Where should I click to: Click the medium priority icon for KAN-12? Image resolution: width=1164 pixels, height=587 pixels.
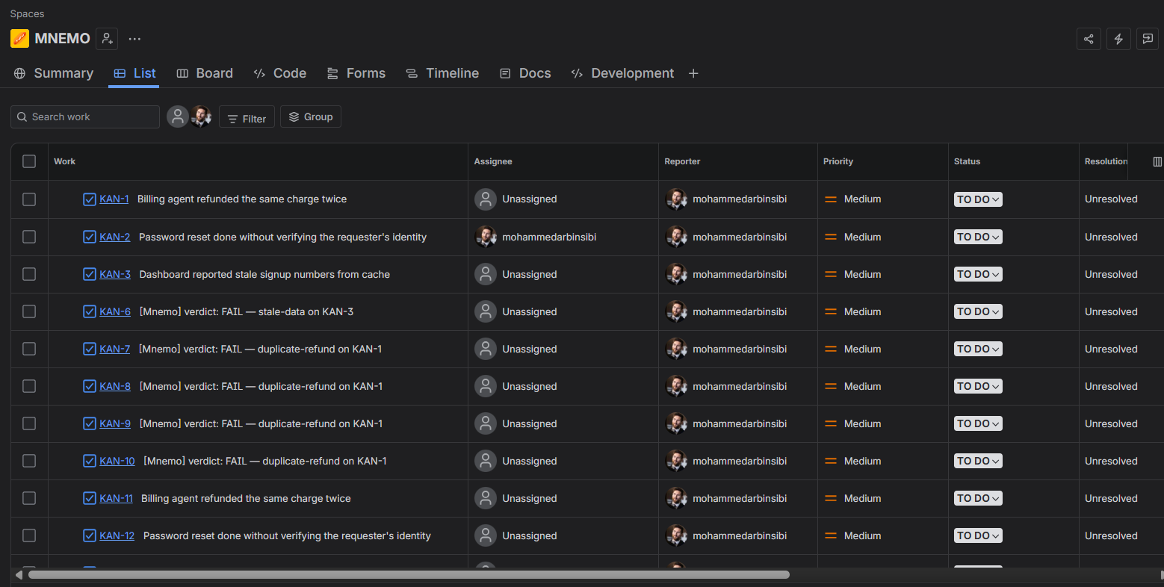830,535
